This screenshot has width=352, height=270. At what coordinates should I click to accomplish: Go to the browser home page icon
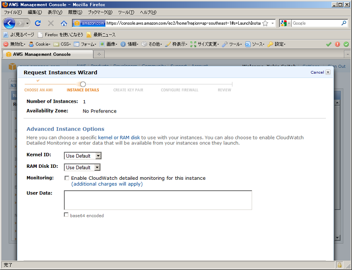click(64, 23)
